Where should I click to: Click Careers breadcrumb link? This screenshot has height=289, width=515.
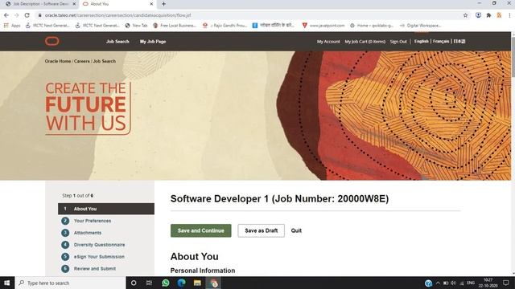[x=82, y=61]
